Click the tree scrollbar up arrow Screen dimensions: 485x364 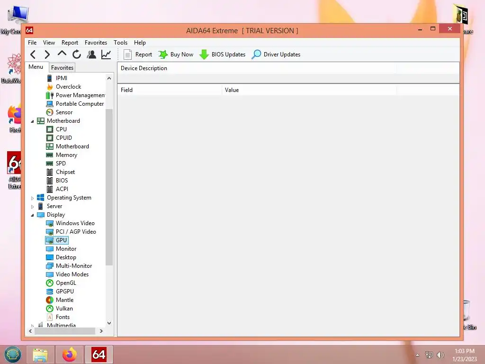[x=109, y=78]
